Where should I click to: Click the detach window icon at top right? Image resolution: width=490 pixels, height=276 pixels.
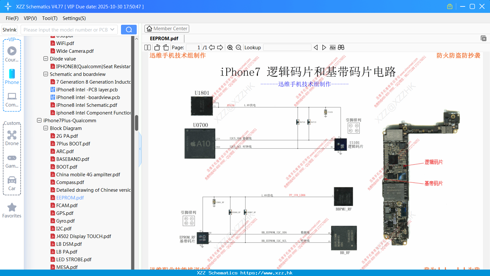[484, 38]
